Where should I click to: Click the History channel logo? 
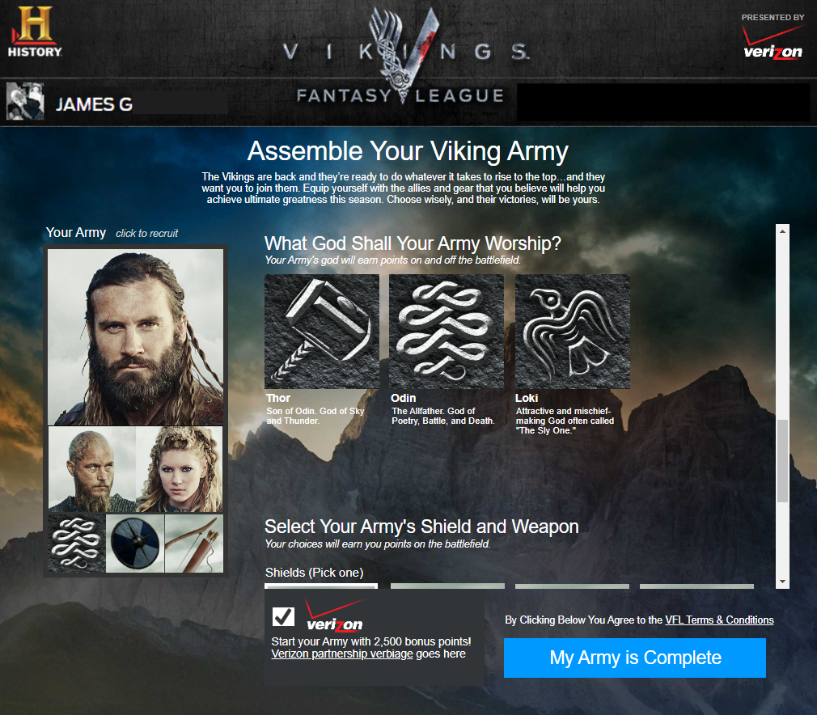[x=35, y=32]
